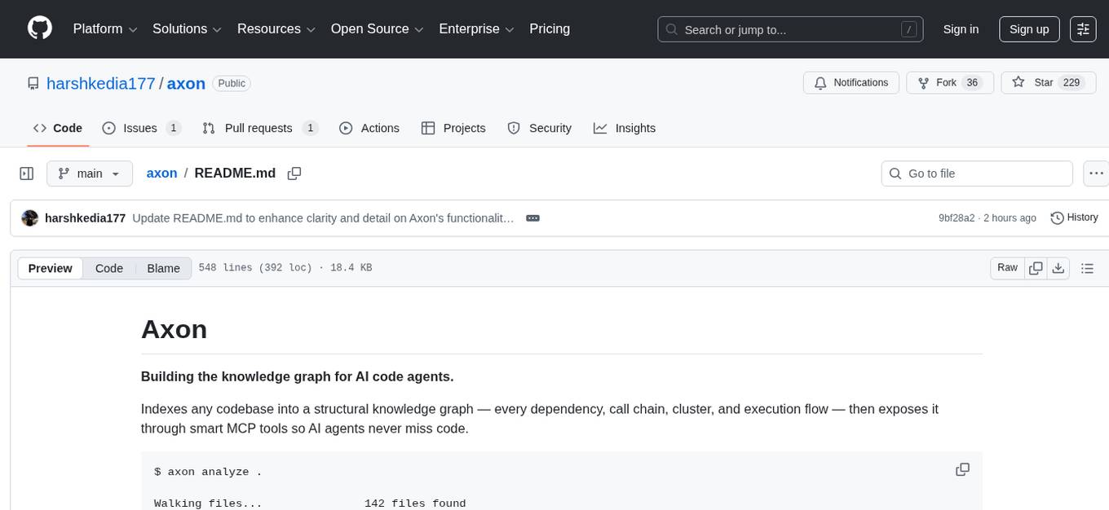
Task: Open the more options ellipsis menu
Action: (x=1096, y=173)
